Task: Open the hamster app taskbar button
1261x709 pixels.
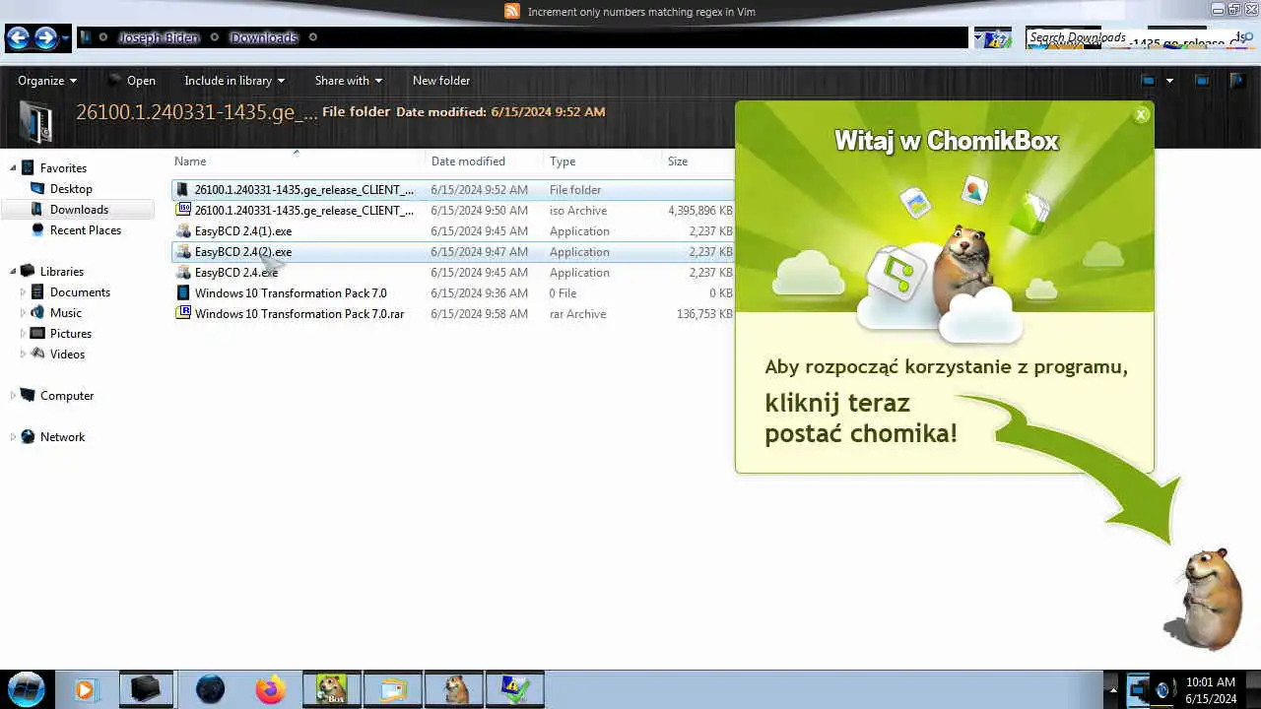Action: pos(455,689)
